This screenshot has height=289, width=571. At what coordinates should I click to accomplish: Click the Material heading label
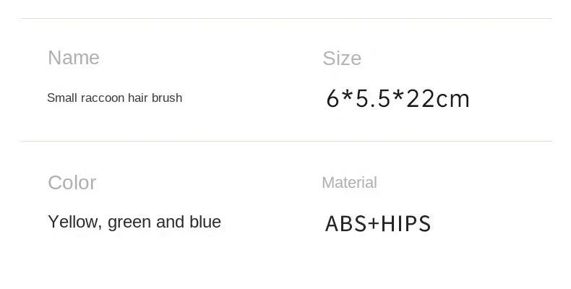(x=349, y=183)
